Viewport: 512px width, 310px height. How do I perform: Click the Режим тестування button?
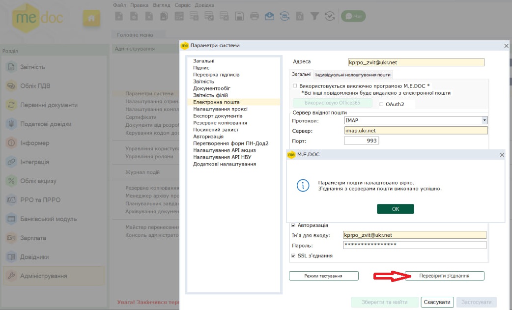323,276
